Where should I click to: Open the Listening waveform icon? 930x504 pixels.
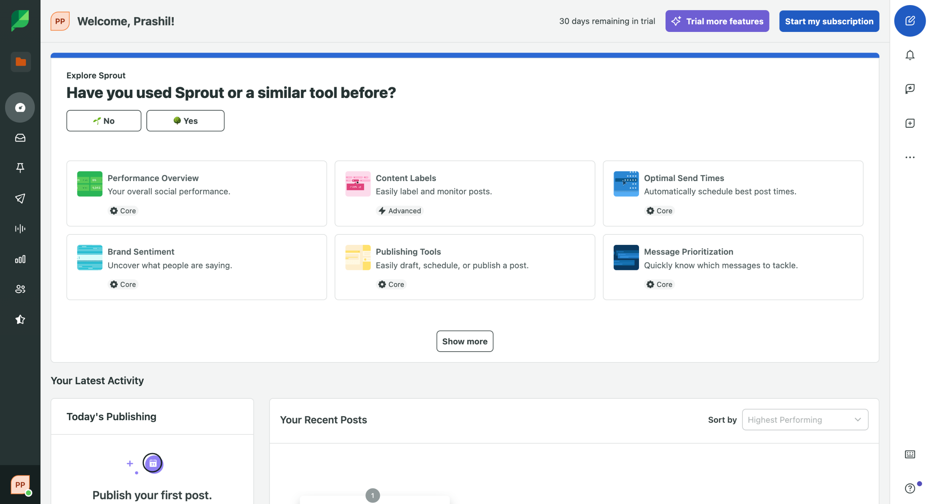(x=20, y=228)
